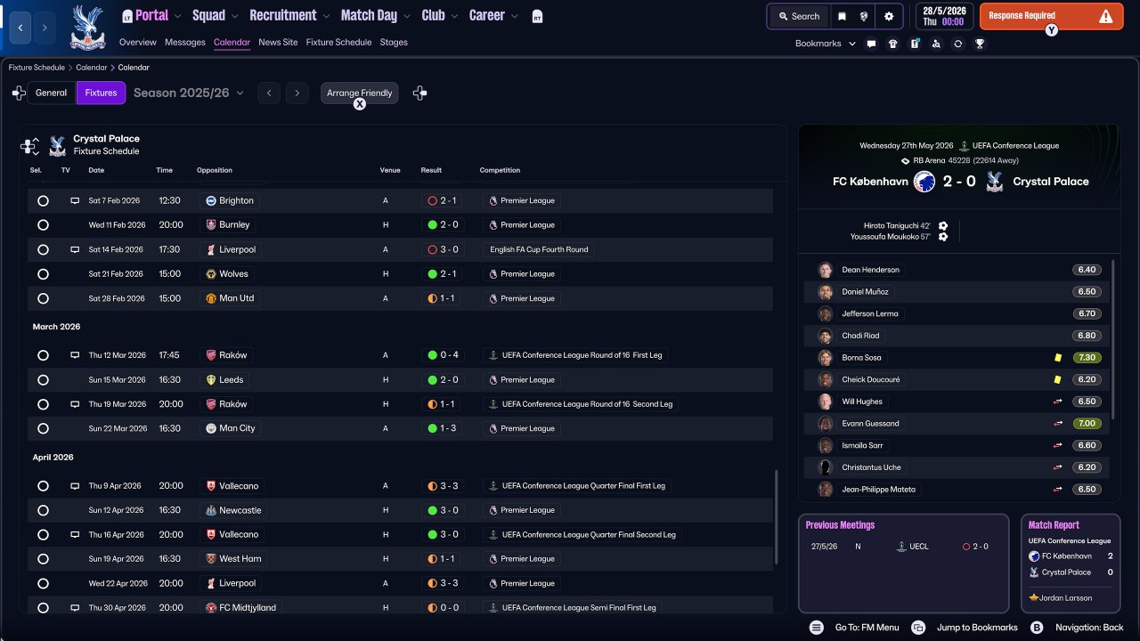This screenshot has height=641, width=1140.
Task: Click the date and time display 28/5/2026
Action: coord(943,16)
